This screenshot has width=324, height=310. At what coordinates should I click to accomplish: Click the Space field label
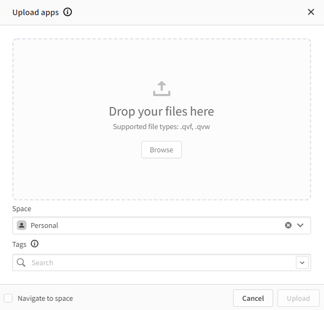[x=22, y=208]
